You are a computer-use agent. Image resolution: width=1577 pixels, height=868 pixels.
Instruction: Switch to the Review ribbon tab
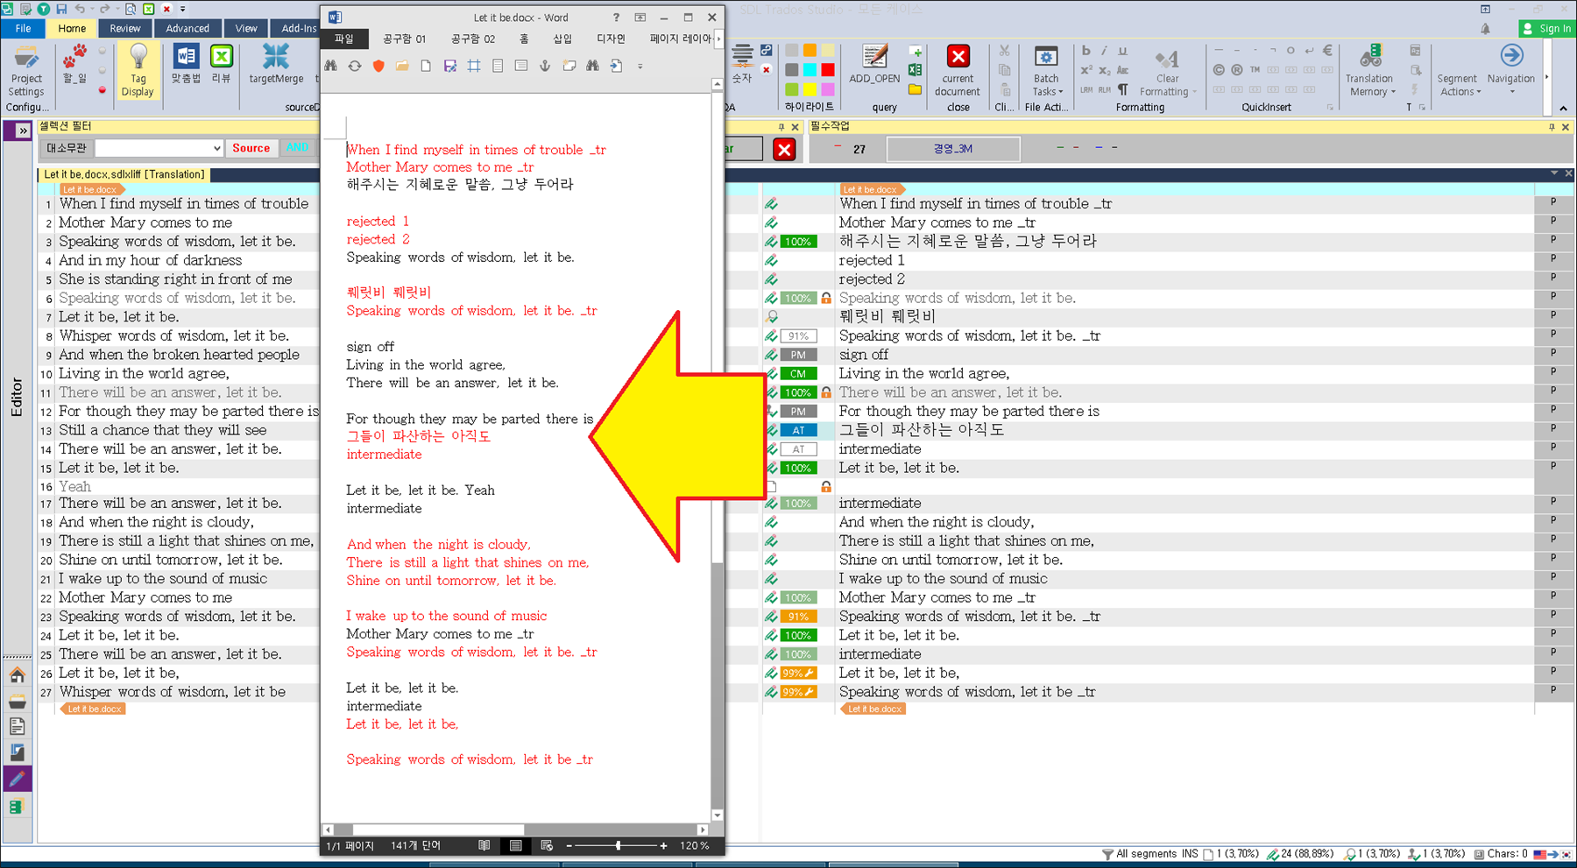point(125,29)
